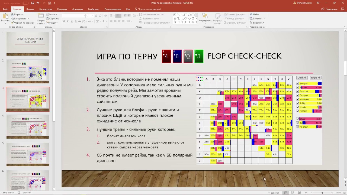The width and height of the screenshot is (347, 195).
Task: Apply bold Ж formatting
Action: click(64, 21)
